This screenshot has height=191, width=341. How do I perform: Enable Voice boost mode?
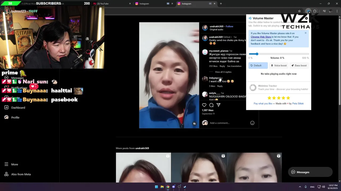[279, 66]
